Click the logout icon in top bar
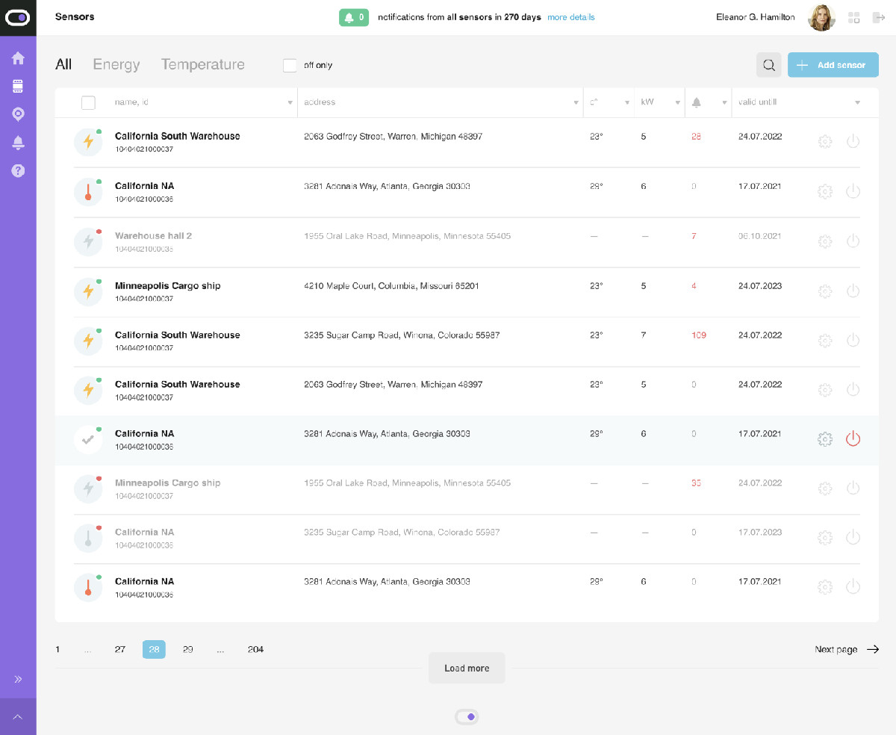896x735 pixels. [879, 17]
